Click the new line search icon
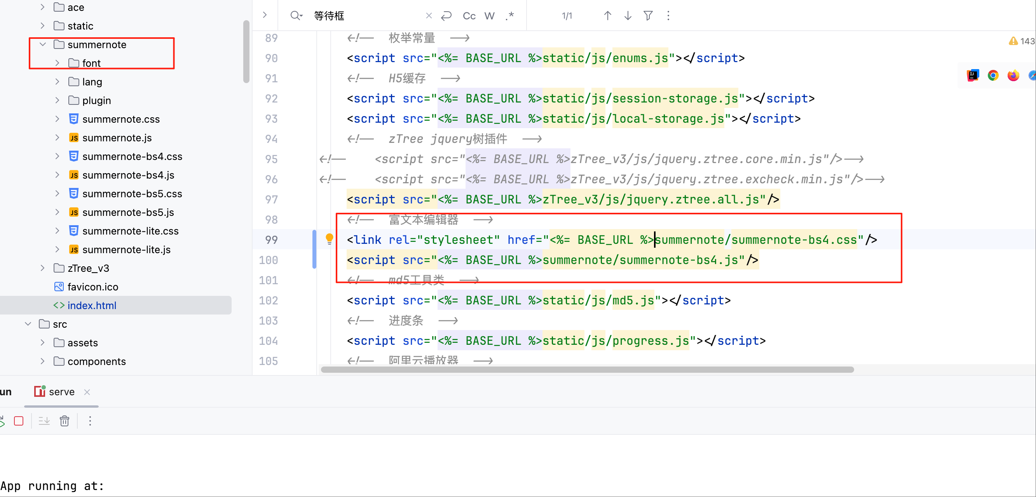The width and height of the screenshot is (1036, 497). (446, 16)
